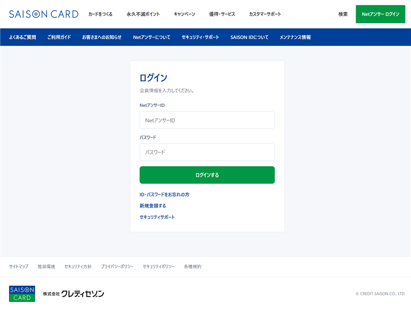Click the NetアンサーID input field

click(207, 120)
